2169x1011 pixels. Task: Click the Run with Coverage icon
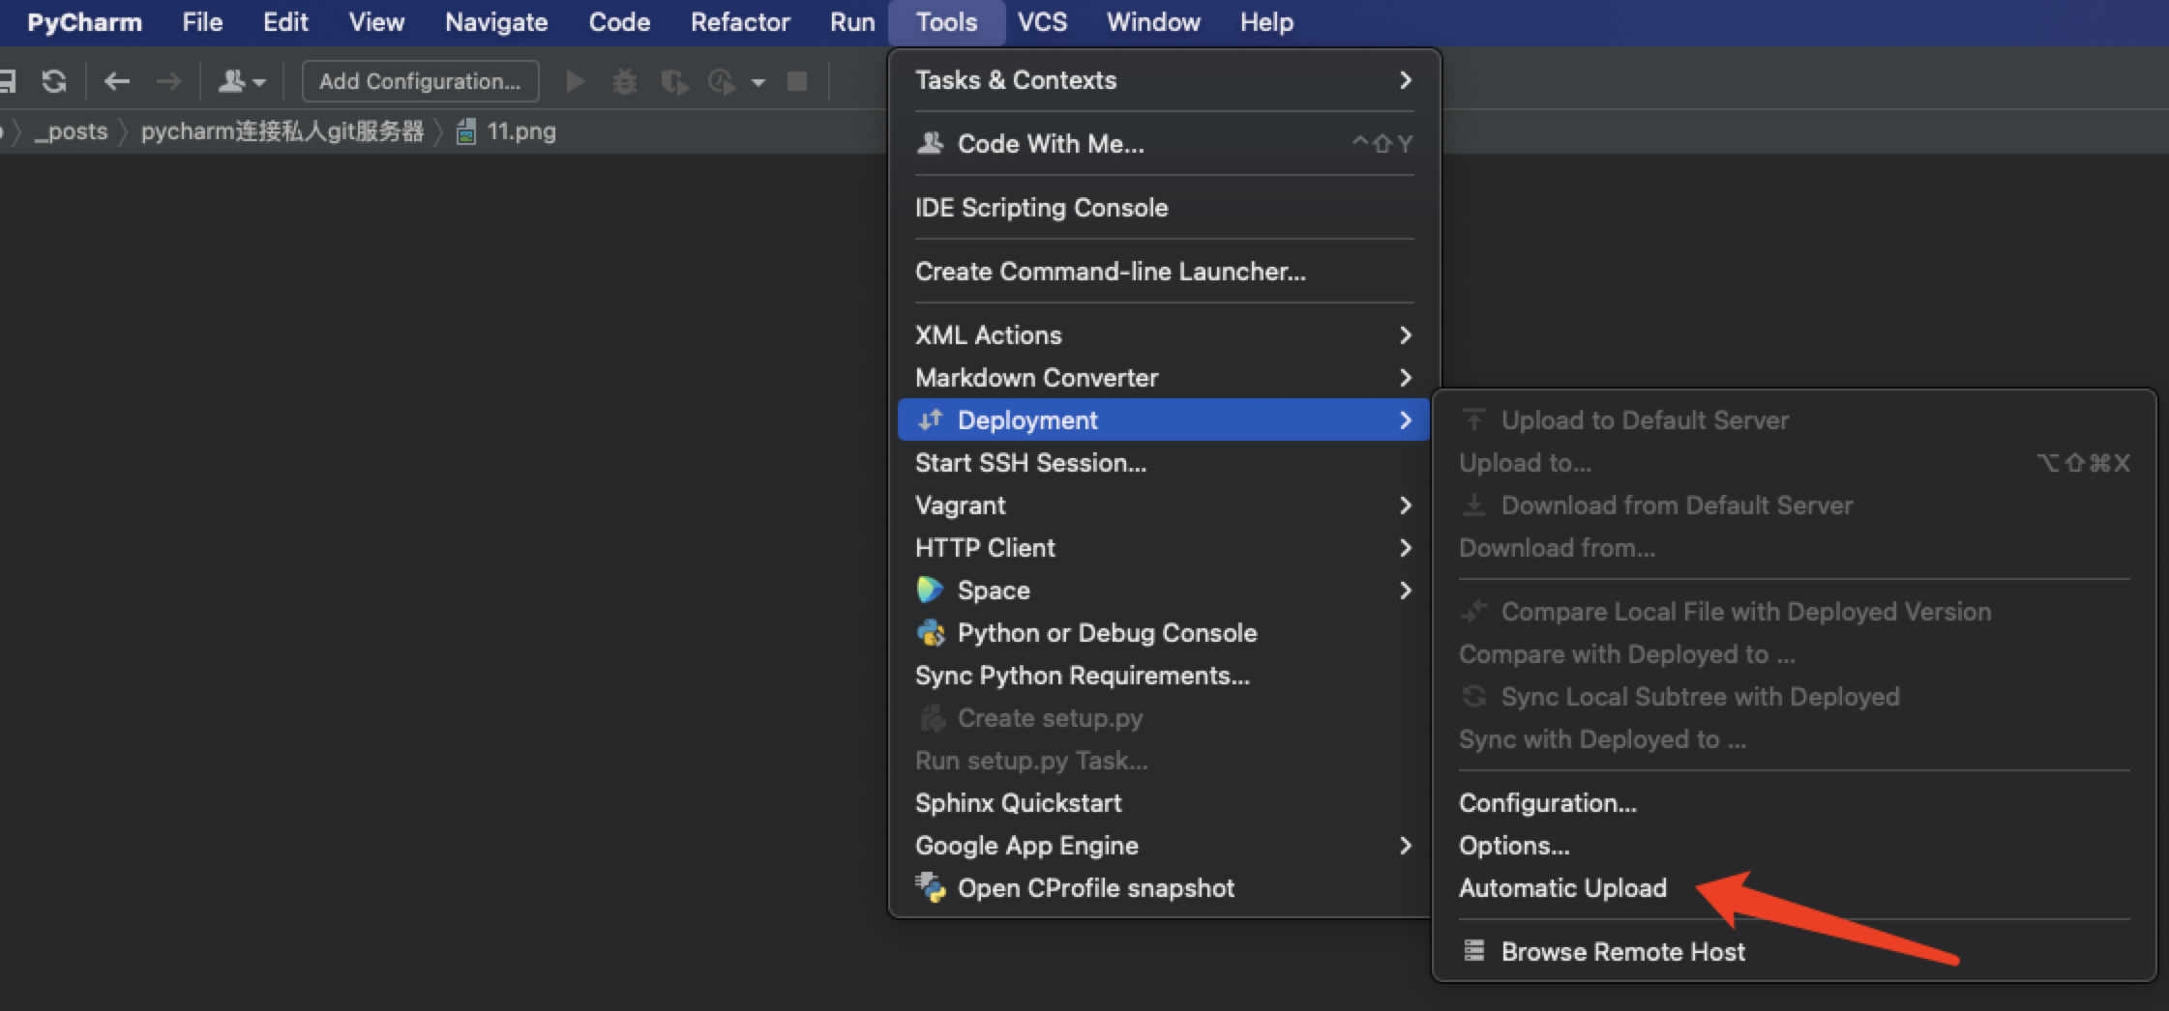(x=674, y=82)
